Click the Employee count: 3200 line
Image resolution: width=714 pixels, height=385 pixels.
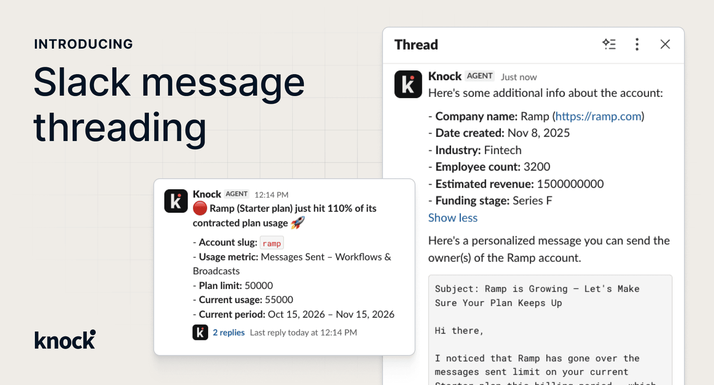tap(489, 167)
